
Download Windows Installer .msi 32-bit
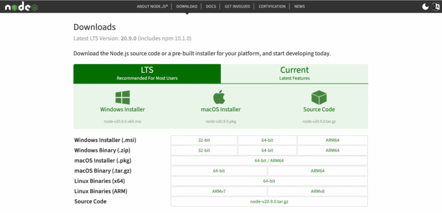(x=204, y=140)
